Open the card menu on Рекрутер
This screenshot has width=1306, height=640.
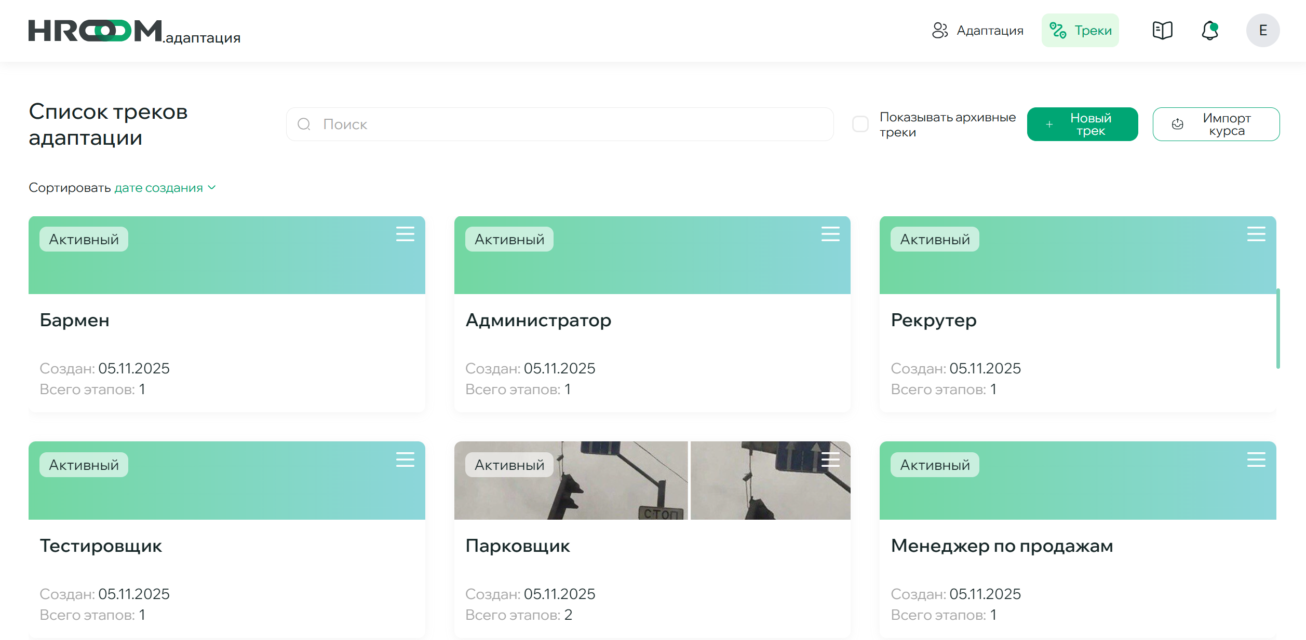tap(1256, 234)
